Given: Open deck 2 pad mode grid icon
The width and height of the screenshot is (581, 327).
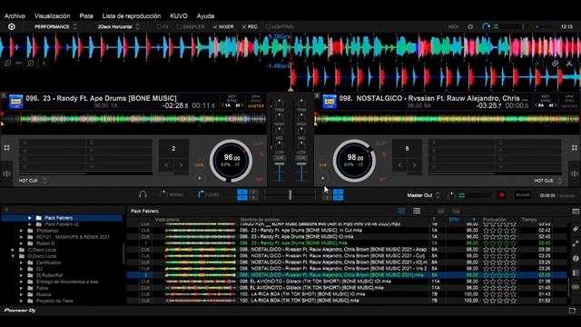Looking at the screenshot, I should [x=575, y=147].
